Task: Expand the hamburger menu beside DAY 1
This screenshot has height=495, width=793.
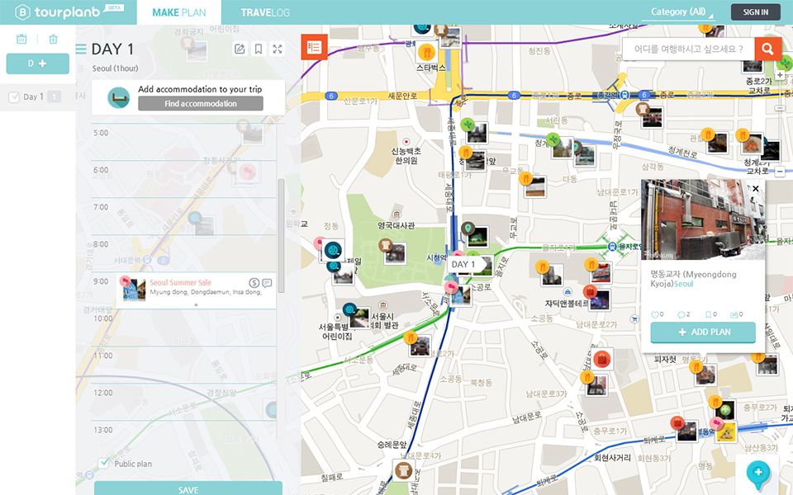Action: [x=81, y=49]
